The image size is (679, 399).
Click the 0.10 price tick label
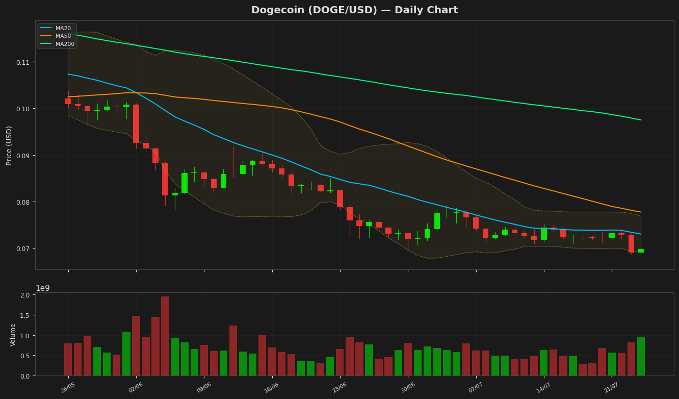23,109
